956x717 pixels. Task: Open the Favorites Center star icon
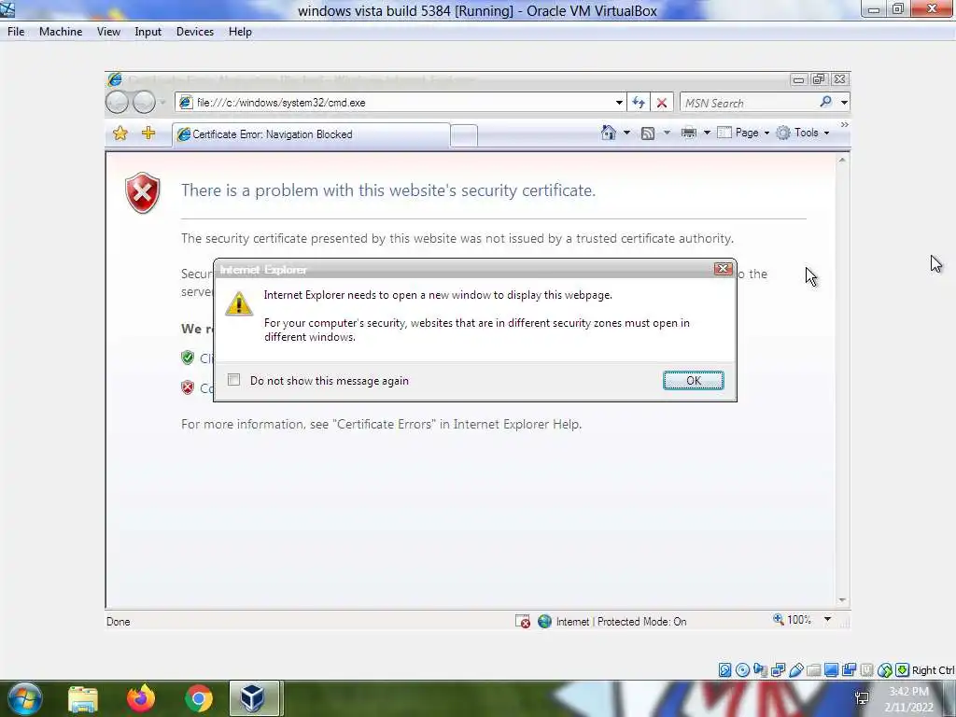coord(120,133)
